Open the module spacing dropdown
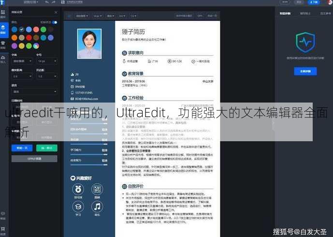The width and height of the screenshot is (333, 237). pyautogui.click(x=22, y=76)
